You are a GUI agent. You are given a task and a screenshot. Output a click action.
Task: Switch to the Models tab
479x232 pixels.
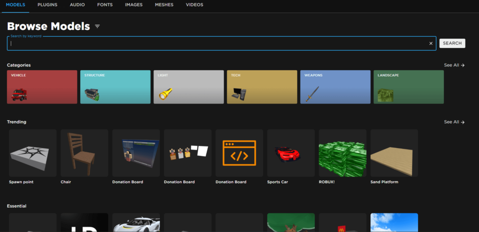16,5
